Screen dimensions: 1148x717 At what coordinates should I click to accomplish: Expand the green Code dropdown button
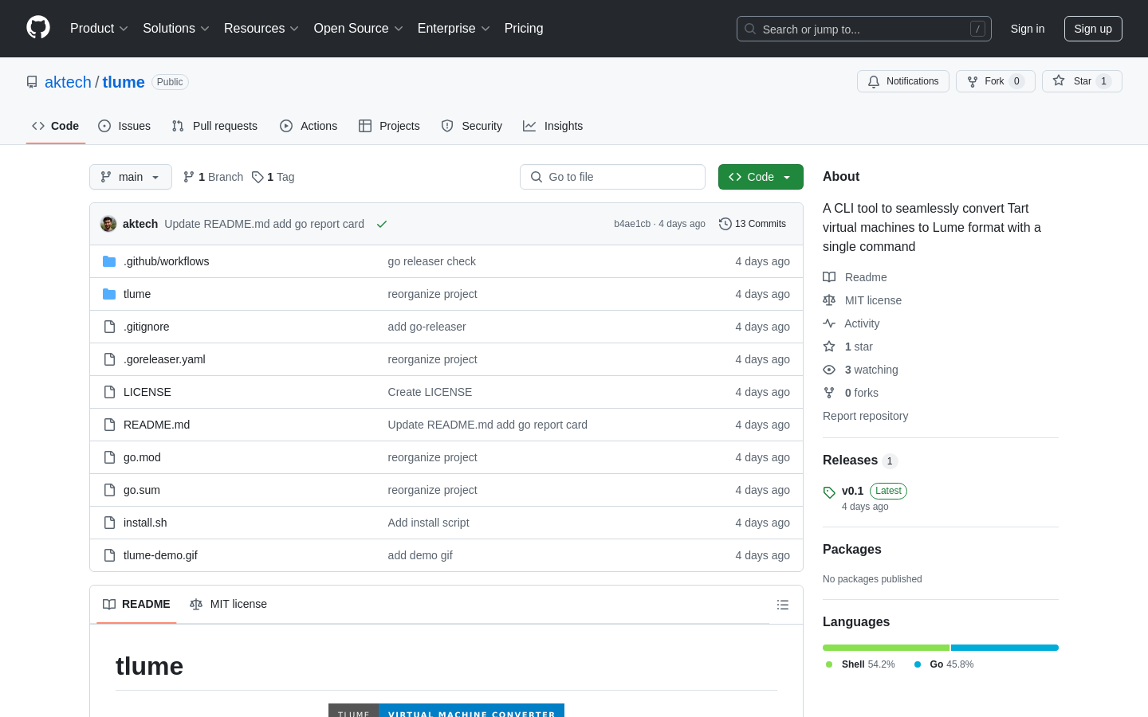pyautogui.click(x=760, y=177)
